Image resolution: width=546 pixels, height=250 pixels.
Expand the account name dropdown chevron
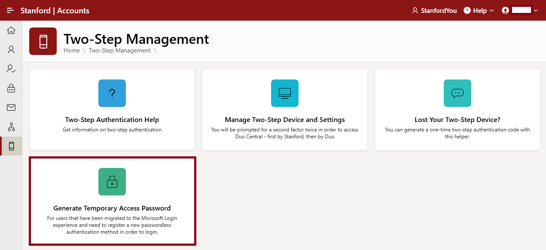point(536,10)
